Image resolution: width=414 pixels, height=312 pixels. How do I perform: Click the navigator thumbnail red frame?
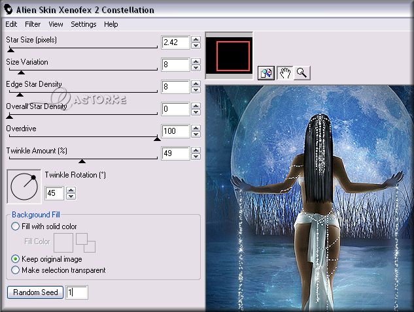pyautogui.click(x=233, y=56)
